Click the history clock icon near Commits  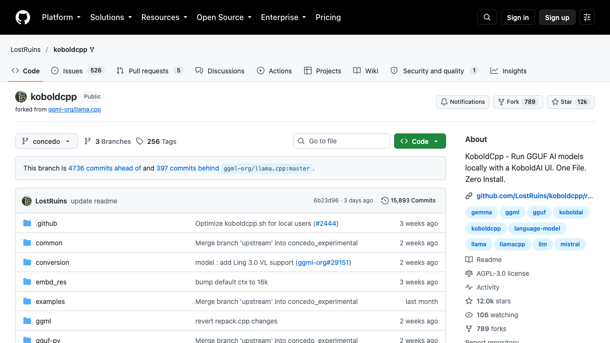[x=385, y=201]
